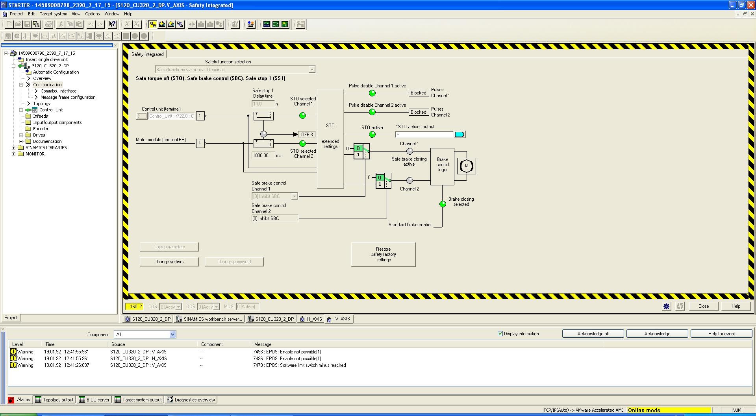The width and height of the screenshot is (756, 416).
Task: Open the Device trace toolbar icon
Action: click(267, 24)
